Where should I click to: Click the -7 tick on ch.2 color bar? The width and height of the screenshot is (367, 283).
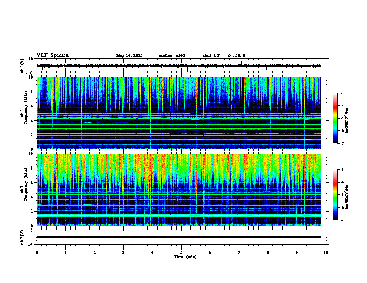click(342, 220)
